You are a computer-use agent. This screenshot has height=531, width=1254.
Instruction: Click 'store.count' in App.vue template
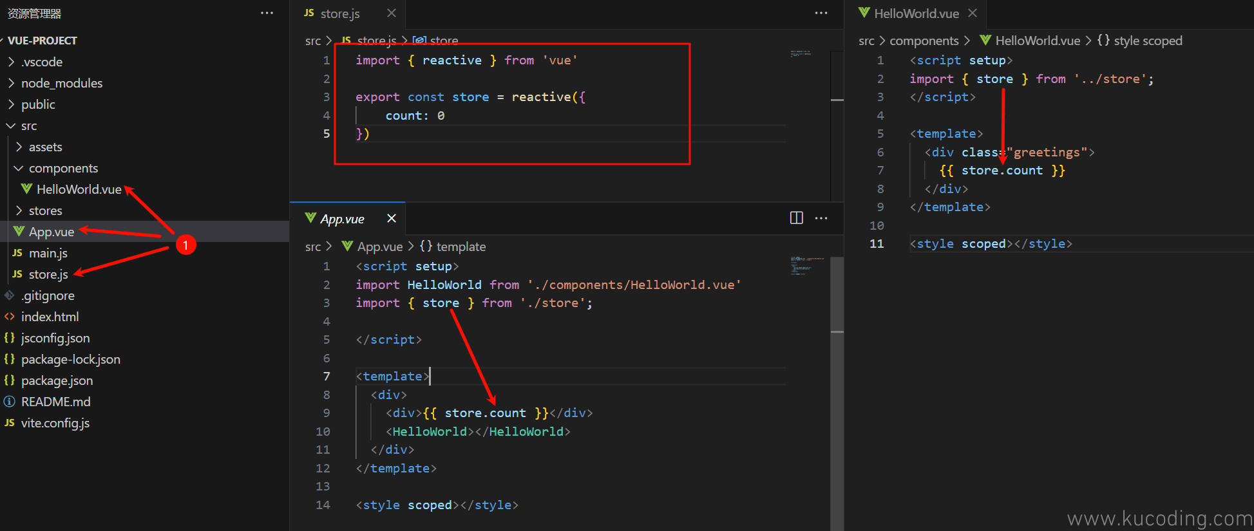click(485, 413)
